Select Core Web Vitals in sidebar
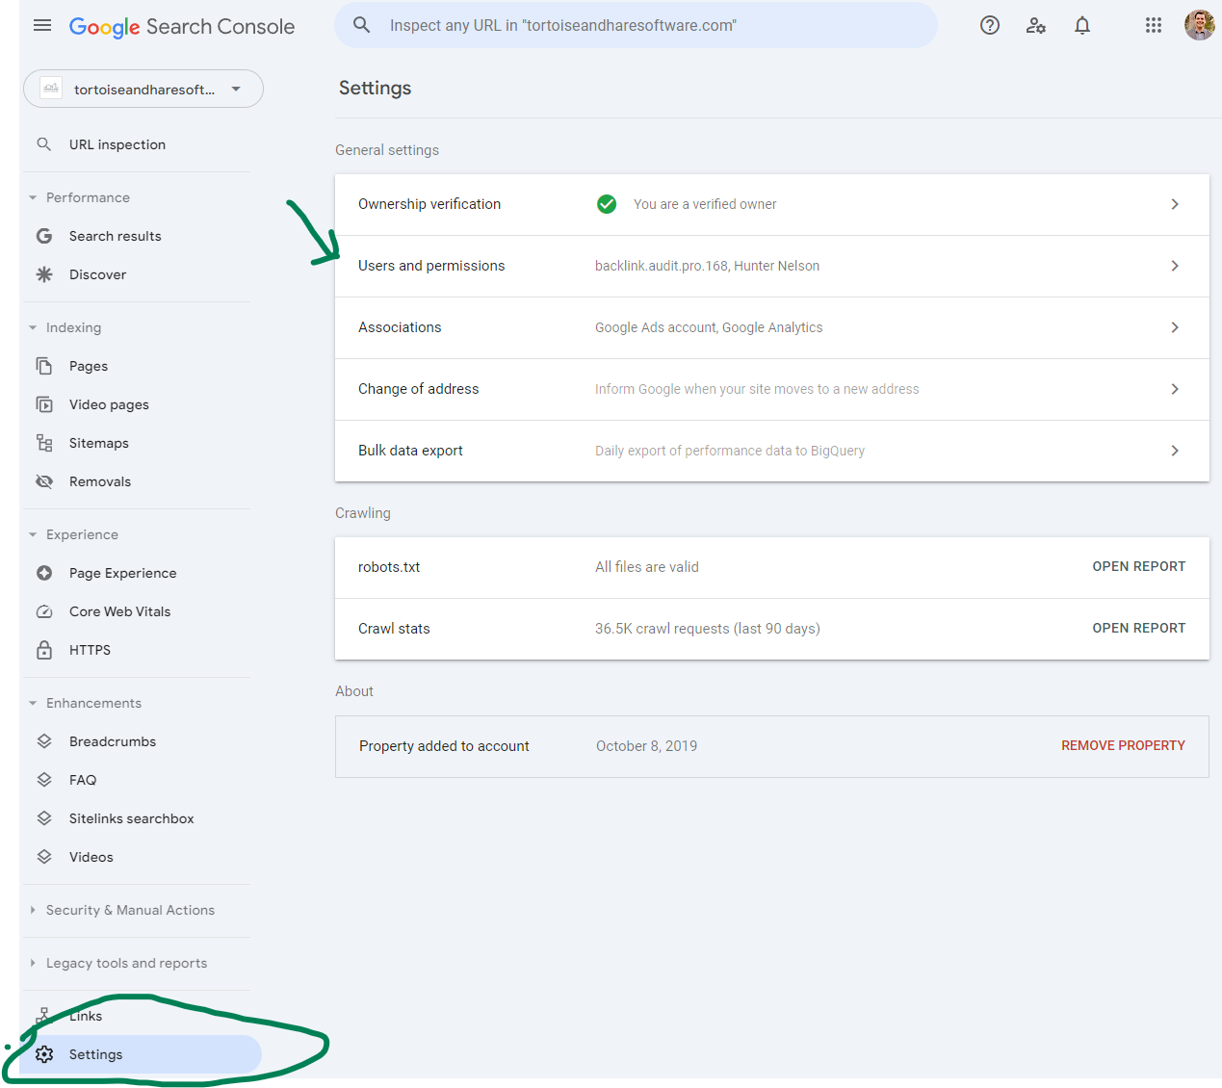This screenshot has width=1222, height=1088. click(119, 611)
